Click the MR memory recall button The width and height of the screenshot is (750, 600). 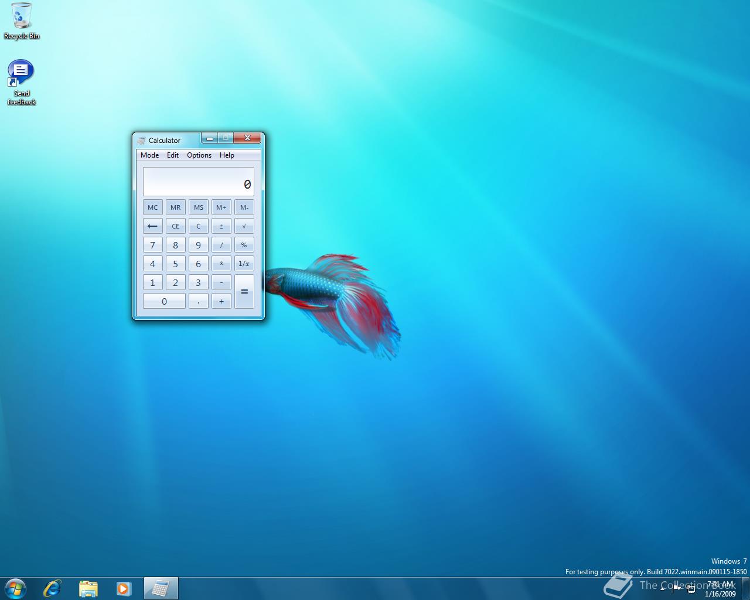(176, 207)
